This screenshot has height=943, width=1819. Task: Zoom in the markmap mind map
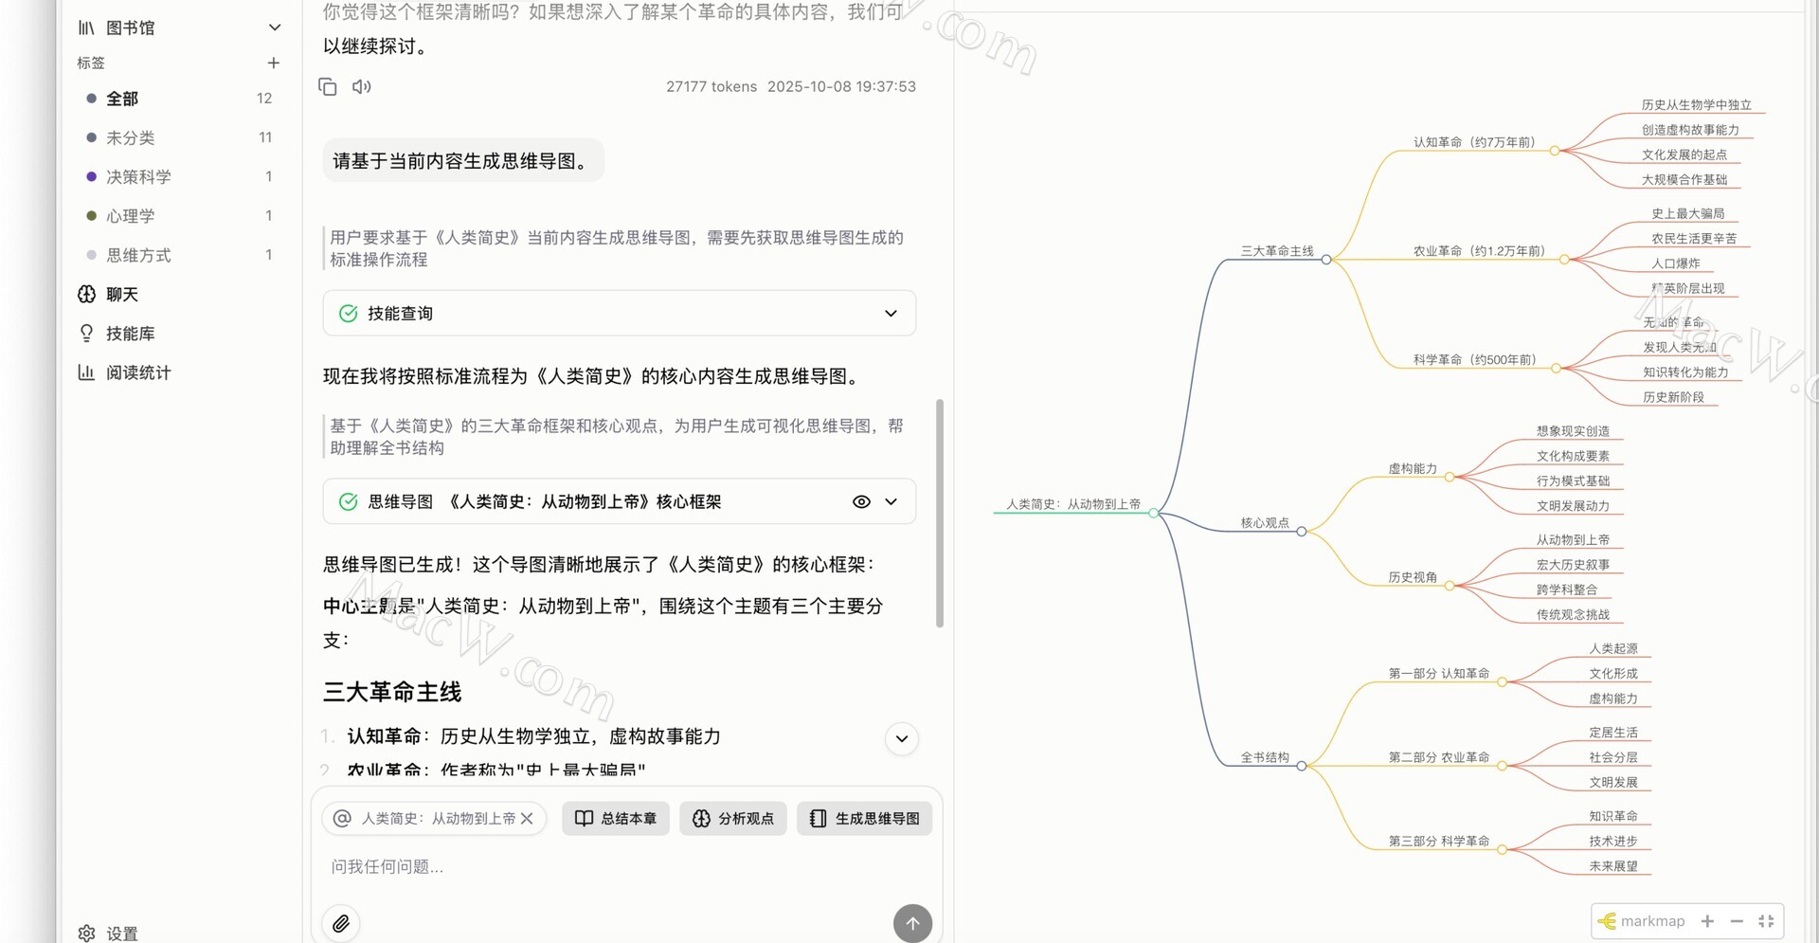(1707, 921)
